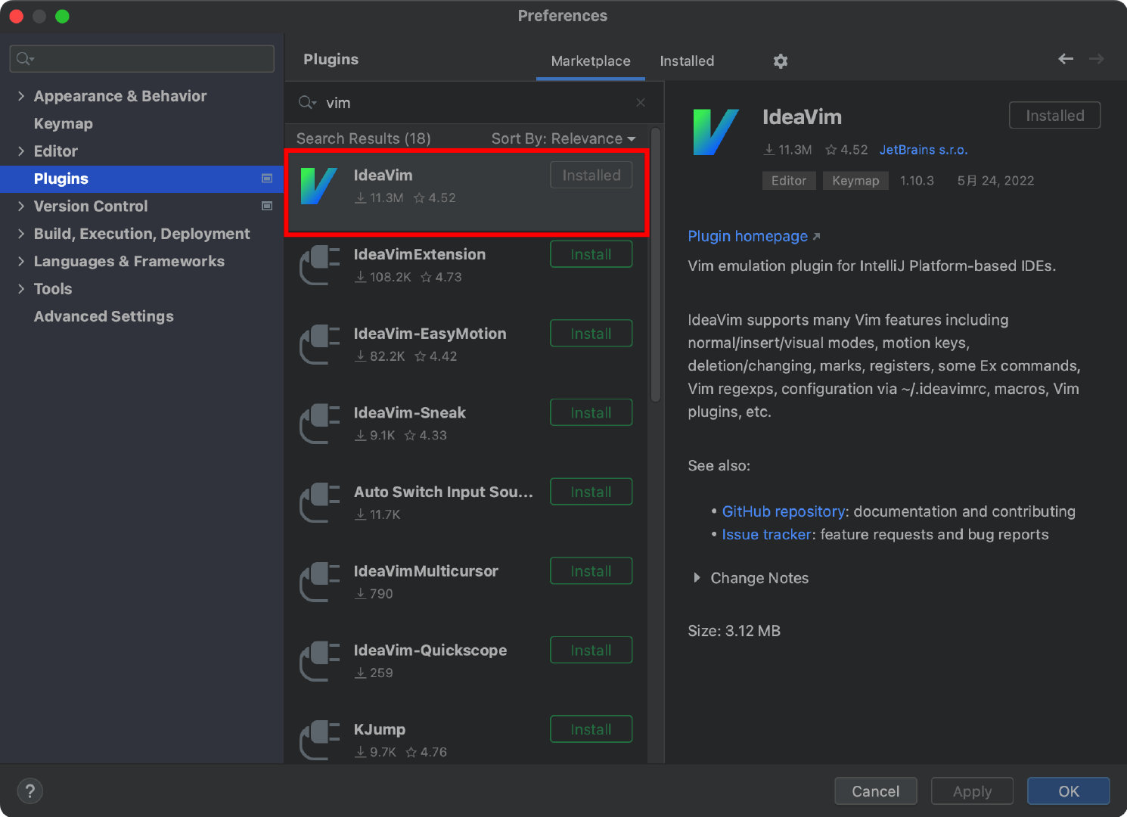Image resolution: width=1127 pixels, height=817 pixels.
Task: Expand the Version Control node
Action: pos(21,206)
